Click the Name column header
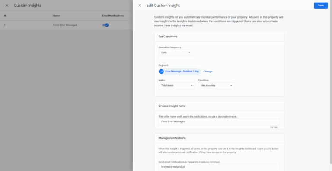Image resolution: width=332 pixels, height=171 pixels. 56,16
